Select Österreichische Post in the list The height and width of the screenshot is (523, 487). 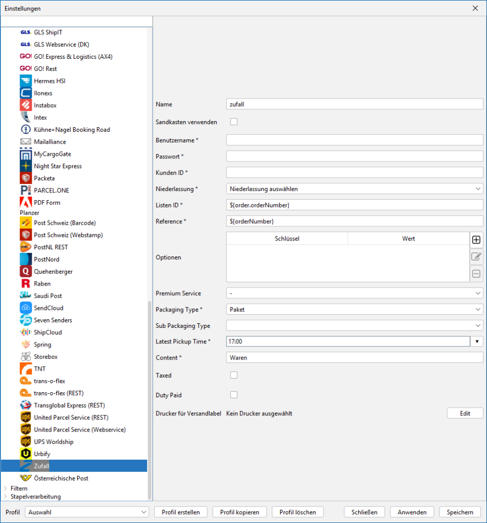tap(61, 479)
